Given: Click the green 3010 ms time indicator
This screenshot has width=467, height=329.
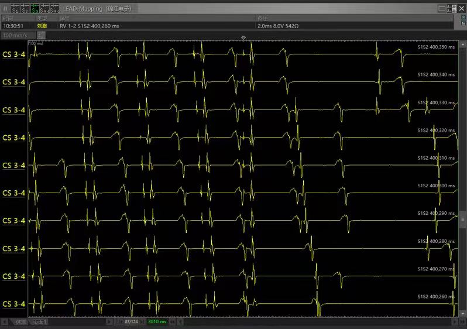Looking at the screenshot, I should pos(157,322).
